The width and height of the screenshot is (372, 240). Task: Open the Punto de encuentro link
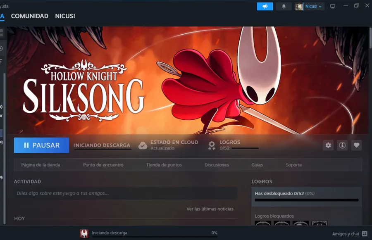(103, 165)
